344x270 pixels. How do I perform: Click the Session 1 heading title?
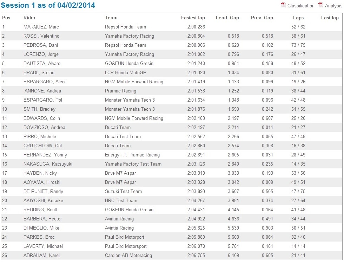(x=48, y=5)
